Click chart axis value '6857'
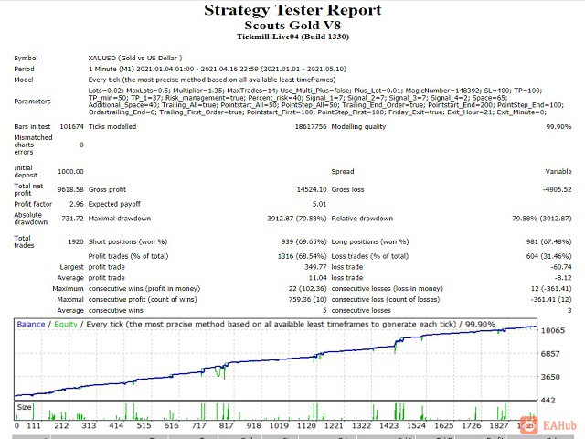This screenshot has height=439, width=585. coord(550,354)
